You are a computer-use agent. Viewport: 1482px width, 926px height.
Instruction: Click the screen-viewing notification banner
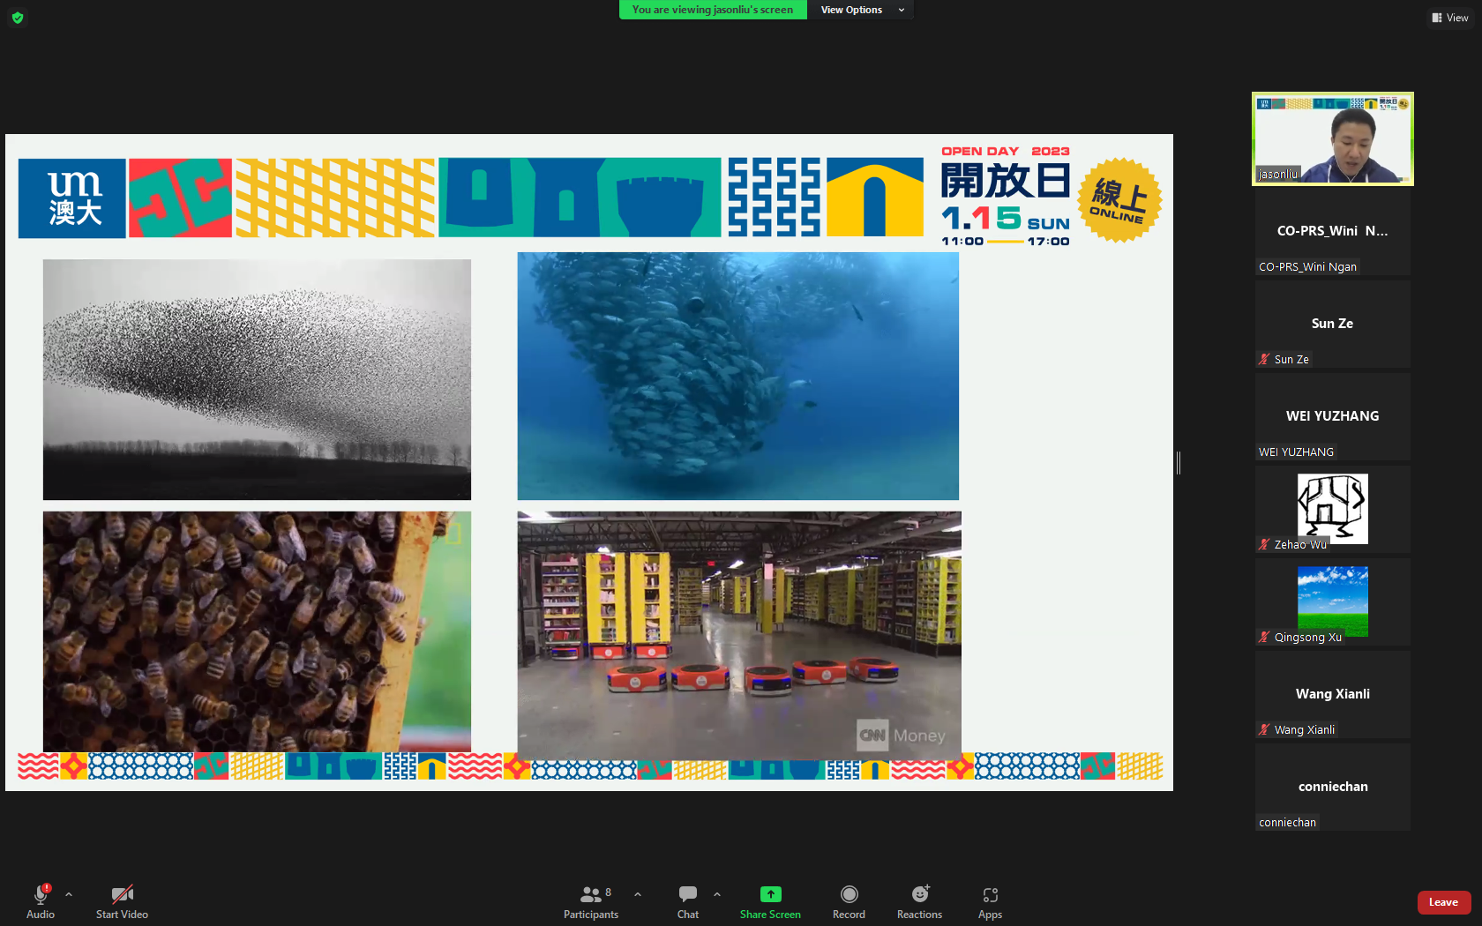[x=712, y=10]
